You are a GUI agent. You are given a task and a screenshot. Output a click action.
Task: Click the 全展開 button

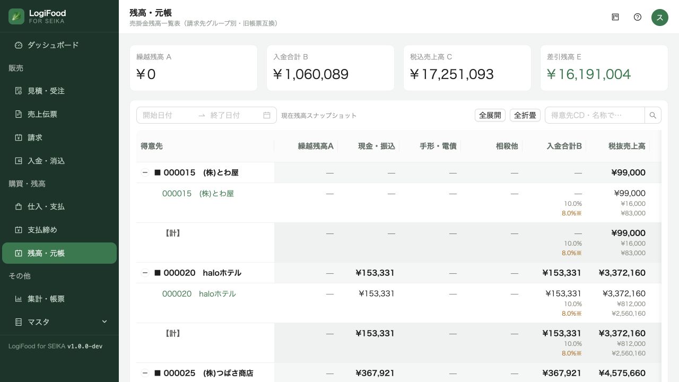[x=490, y=115]
